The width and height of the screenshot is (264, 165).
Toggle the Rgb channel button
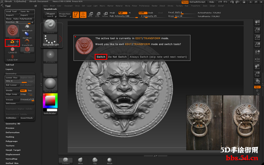point(123,13)
